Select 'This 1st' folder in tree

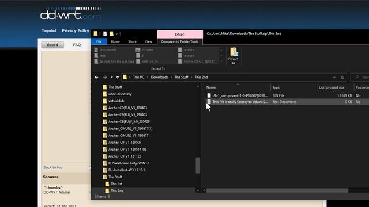116,184
